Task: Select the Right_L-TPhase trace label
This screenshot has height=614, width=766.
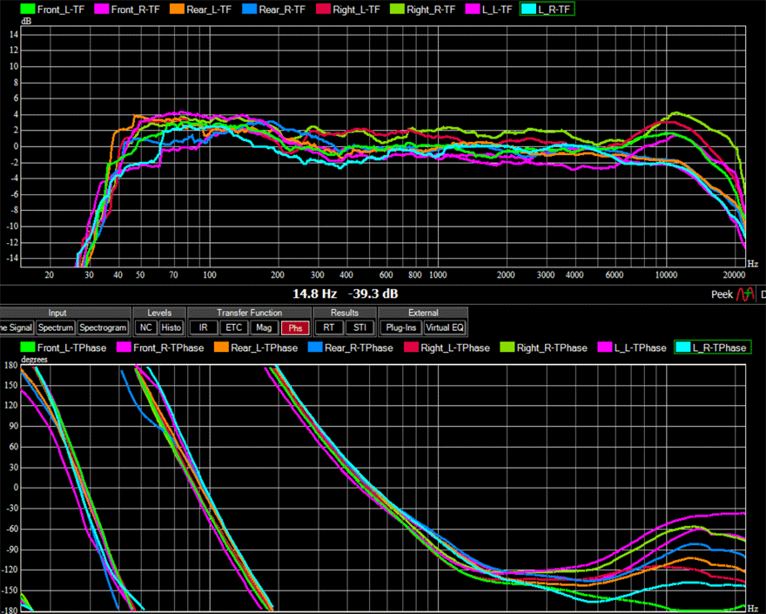Action: (454, 348)
